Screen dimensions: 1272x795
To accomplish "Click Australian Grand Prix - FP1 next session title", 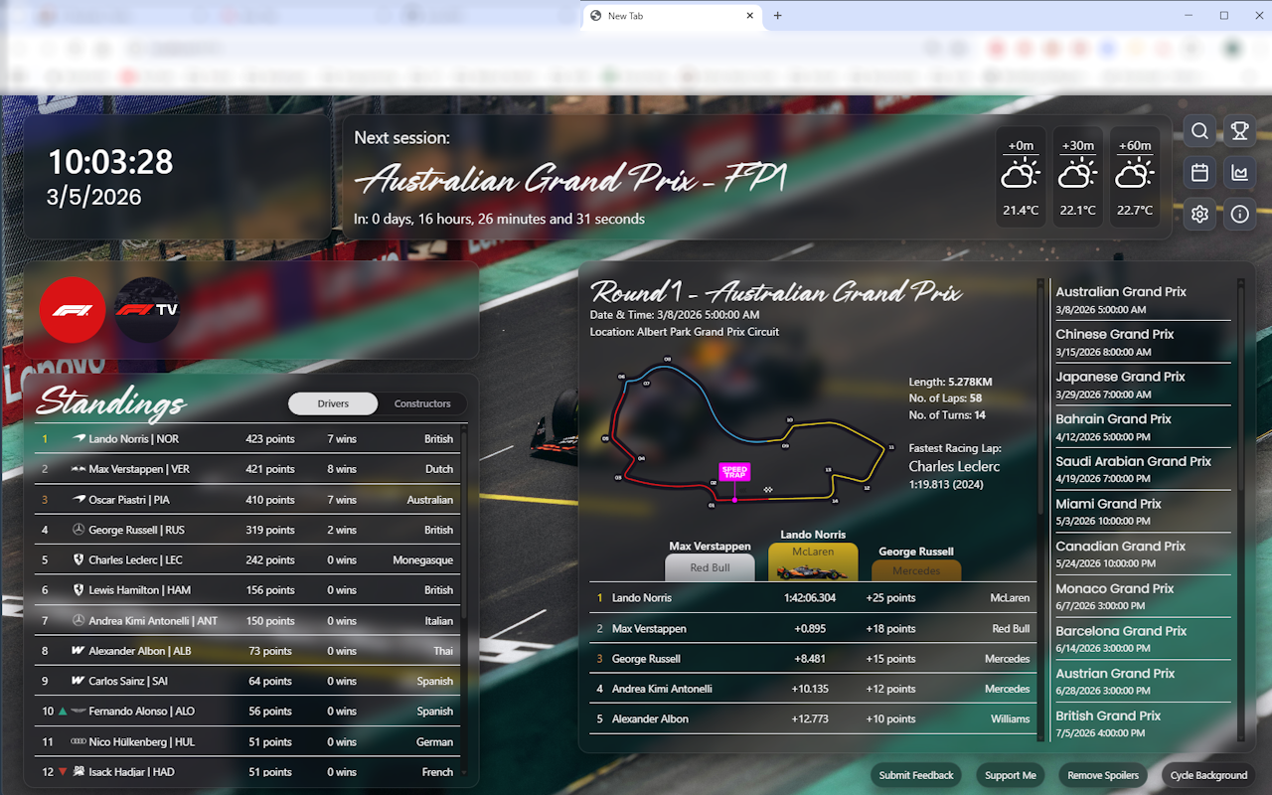I will click(x=571, y=179).
